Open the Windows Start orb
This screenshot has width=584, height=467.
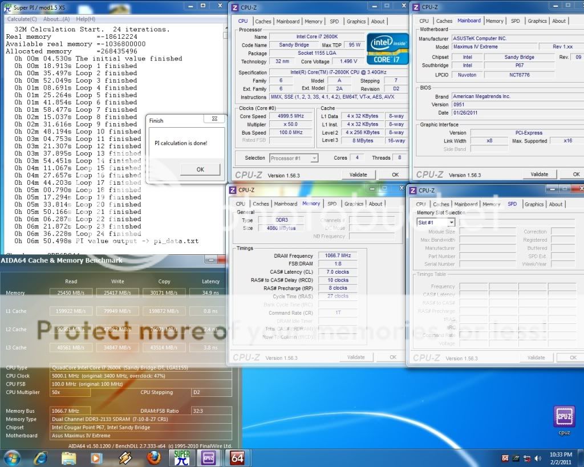pos(11,458)
